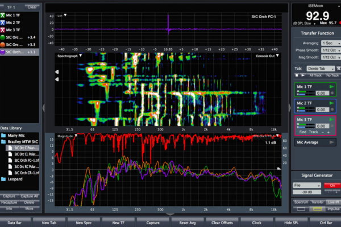Start Mic 2 TF with green play arrow
This screenshot has width=341, height=227.
pyautogui.click(x=331, y=103)
